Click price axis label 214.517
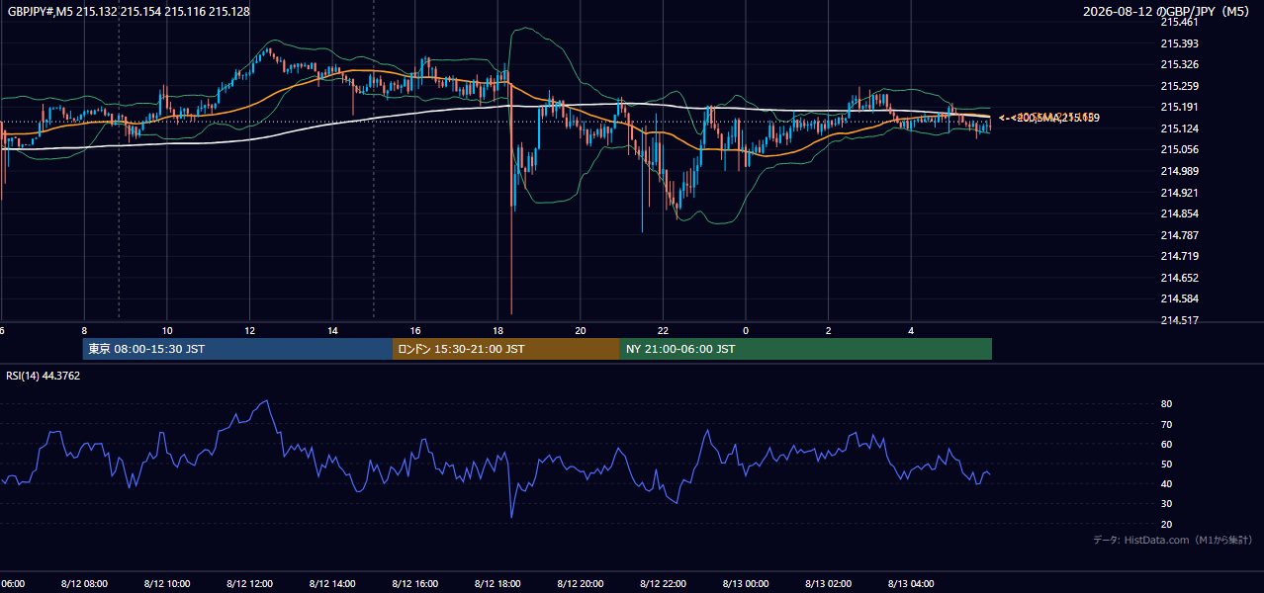The height and width of the screenshot is (593, 1264). [x=1179, y=320]
